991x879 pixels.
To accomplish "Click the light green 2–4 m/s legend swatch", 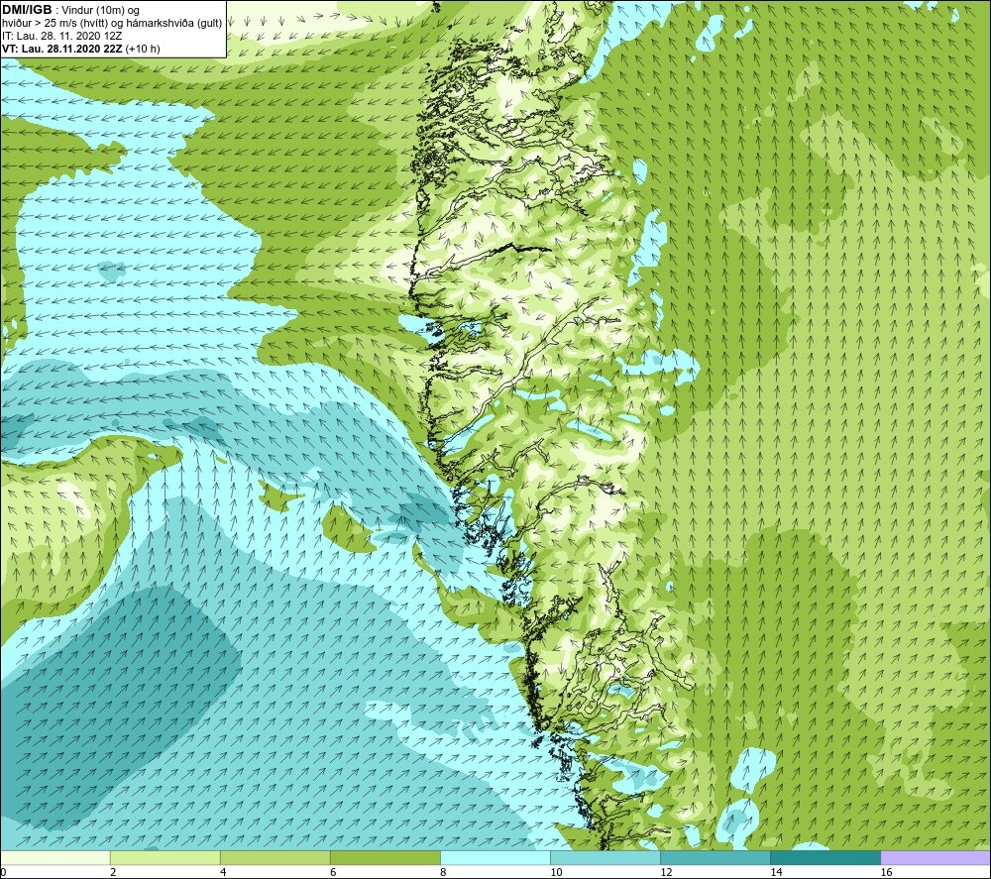I will [x=165, y=857].
